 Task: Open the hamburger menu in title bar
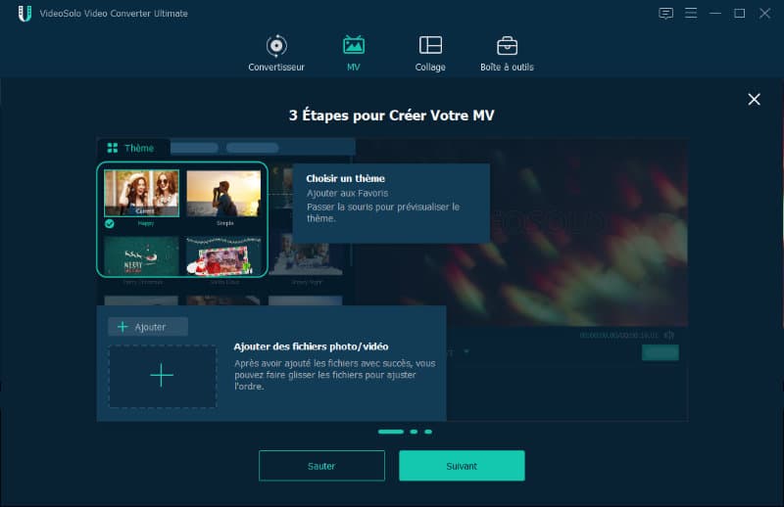click(691, 13)
